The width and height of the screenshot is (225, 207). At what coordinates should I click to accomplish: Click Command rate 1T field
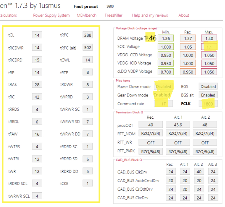[x=164, y=104]
